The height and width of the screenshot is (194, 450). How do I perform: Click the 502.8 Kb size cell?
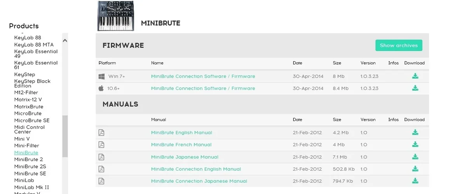point(344,169)
